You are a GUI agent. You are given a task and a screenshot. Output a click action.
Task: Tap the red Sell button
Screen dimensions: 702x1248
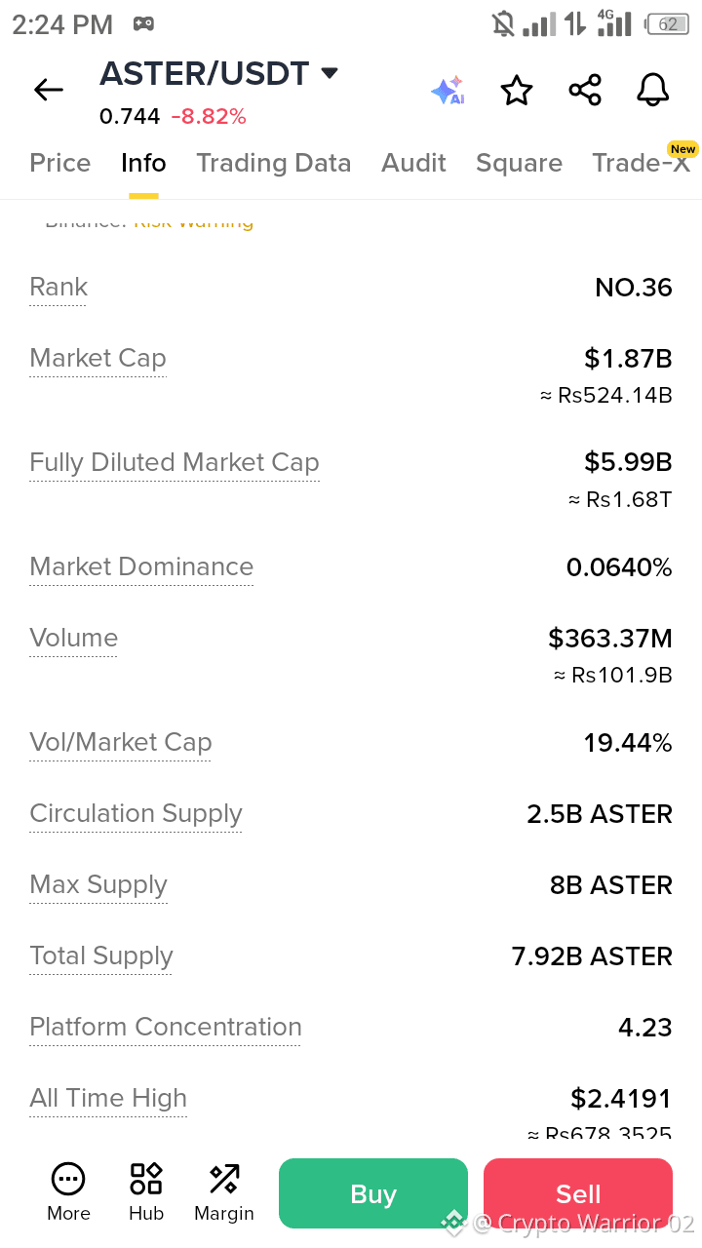[x=578, y=1193]
